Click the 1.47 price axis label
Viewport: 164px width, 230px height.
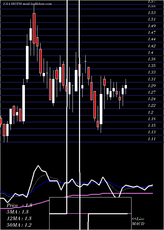point(152,33)
